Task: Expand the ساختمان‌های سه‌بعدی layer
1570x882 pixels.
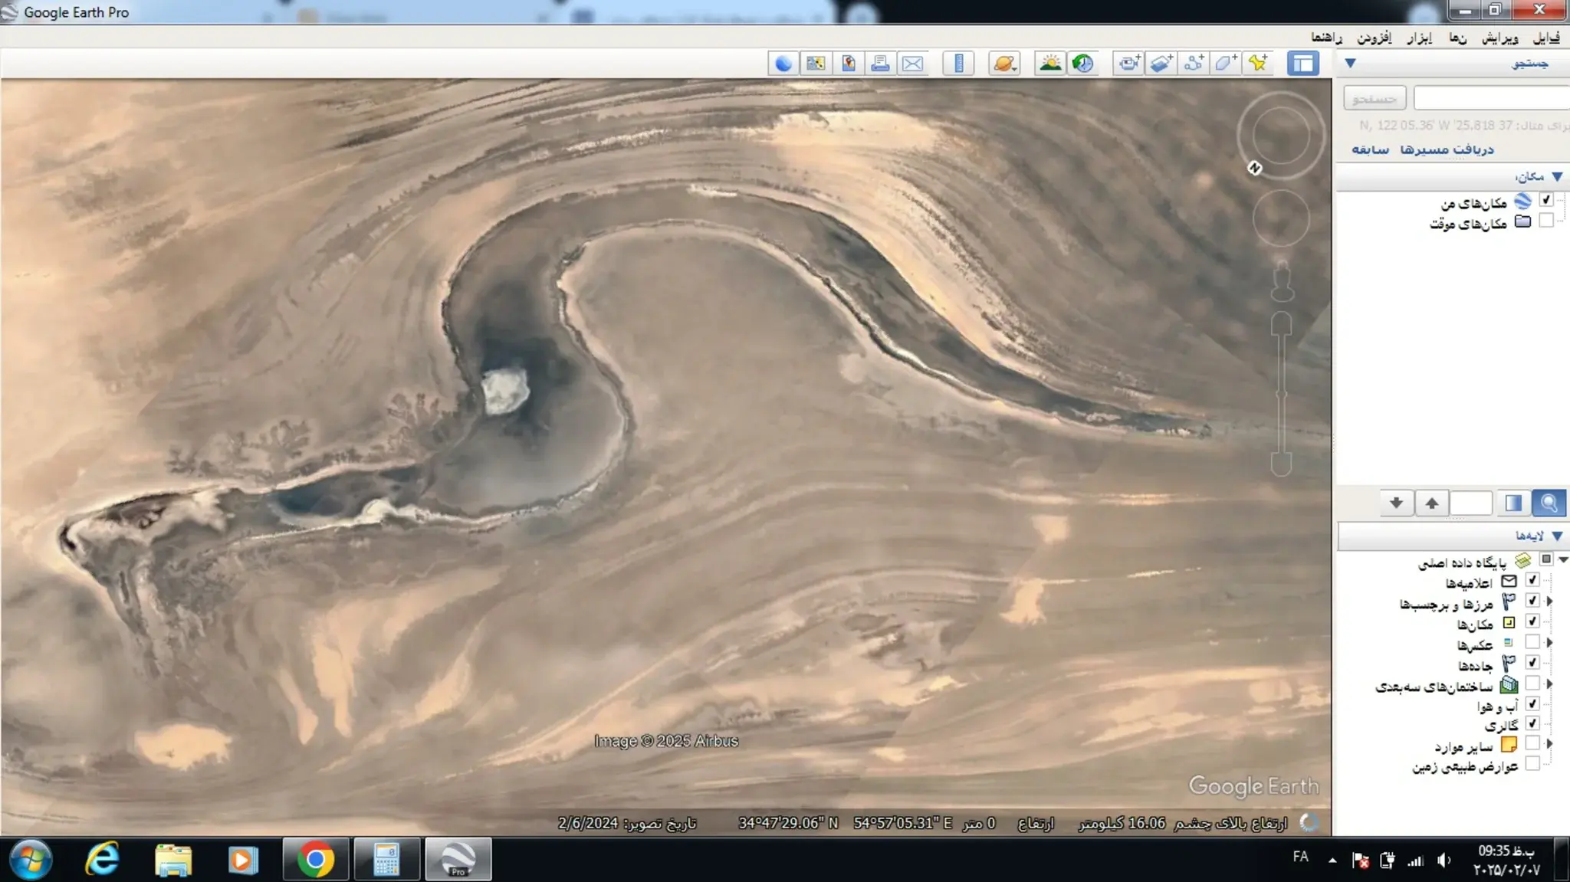Action: (x=1549, y=684)
